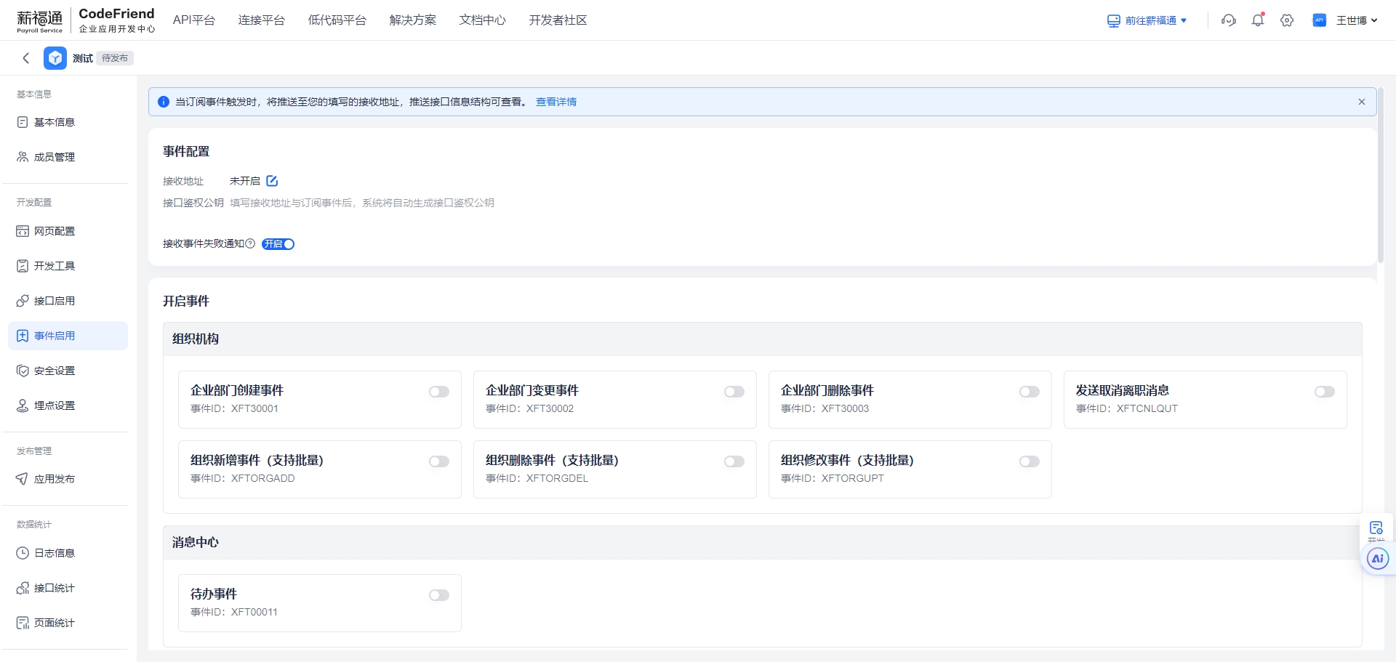Enable 组织删除事件 (支持批量) toggle
Screen dimensions: 1396x662
[x=734, y=461]
